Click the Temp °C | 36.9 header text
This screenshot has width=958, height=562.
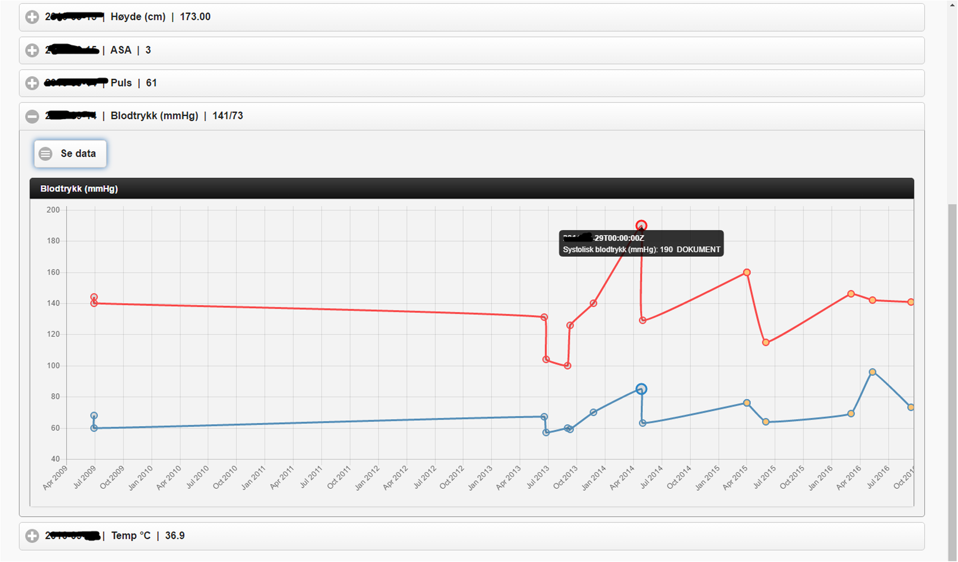point(148,535)
